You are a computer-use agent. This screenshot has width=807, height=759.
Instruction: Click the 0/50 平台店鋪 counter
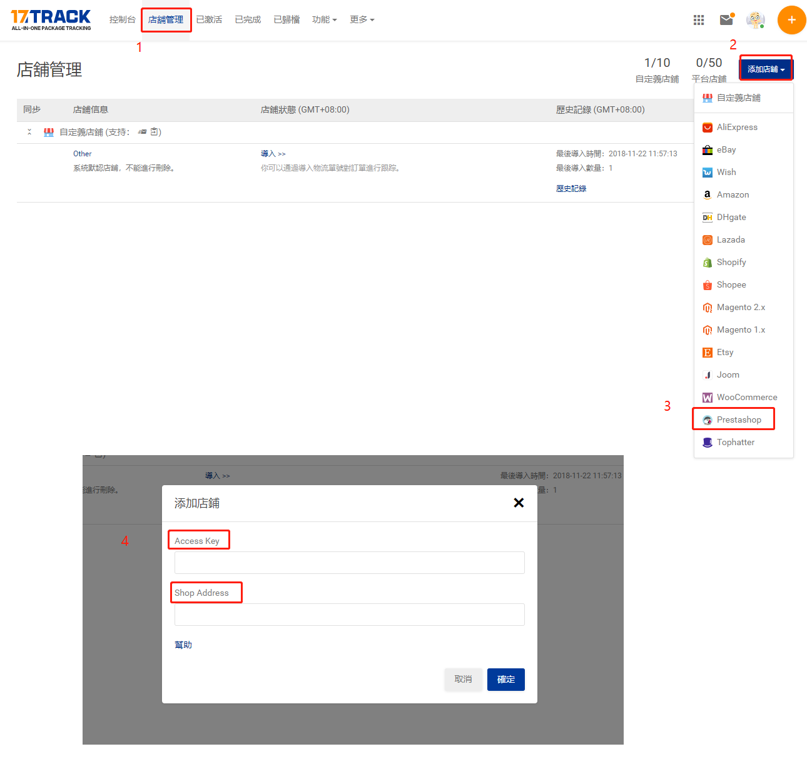709,70
